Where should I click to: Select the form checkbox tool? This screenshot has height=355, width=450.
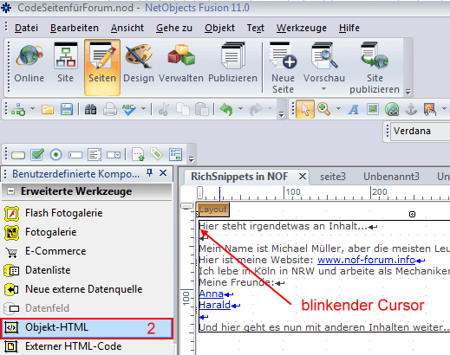click(37, 155)
